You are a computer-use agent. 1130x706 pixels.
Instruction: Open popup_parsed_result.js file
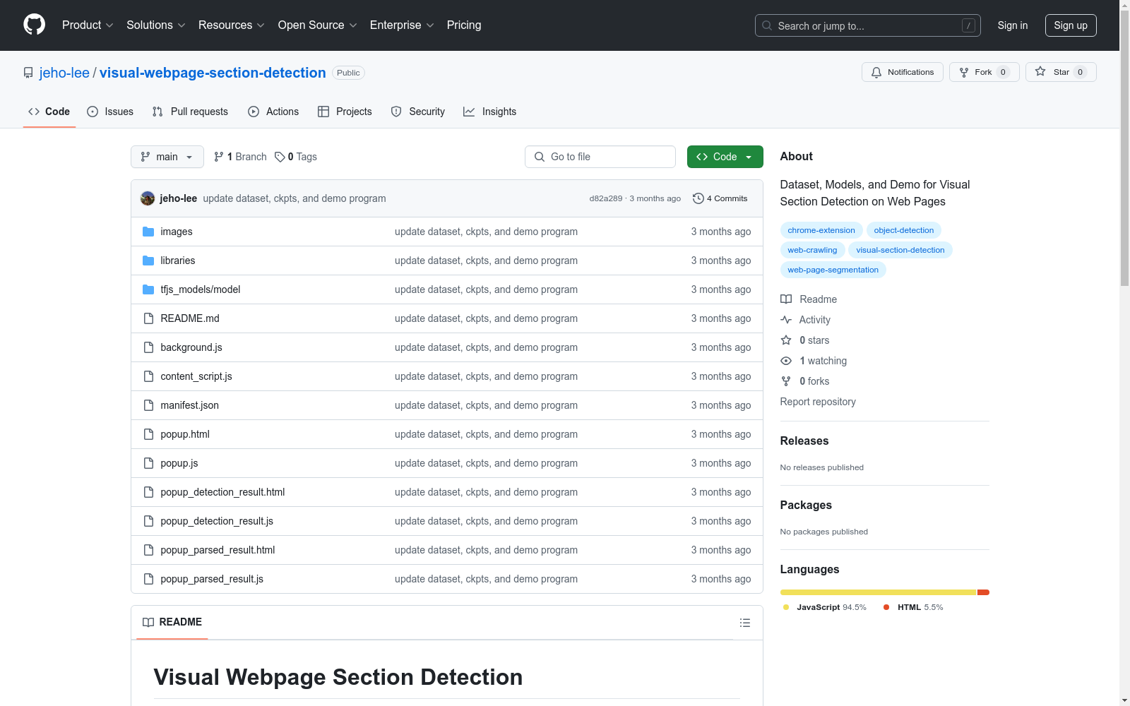pyautogui.click(x=212, y=579)
